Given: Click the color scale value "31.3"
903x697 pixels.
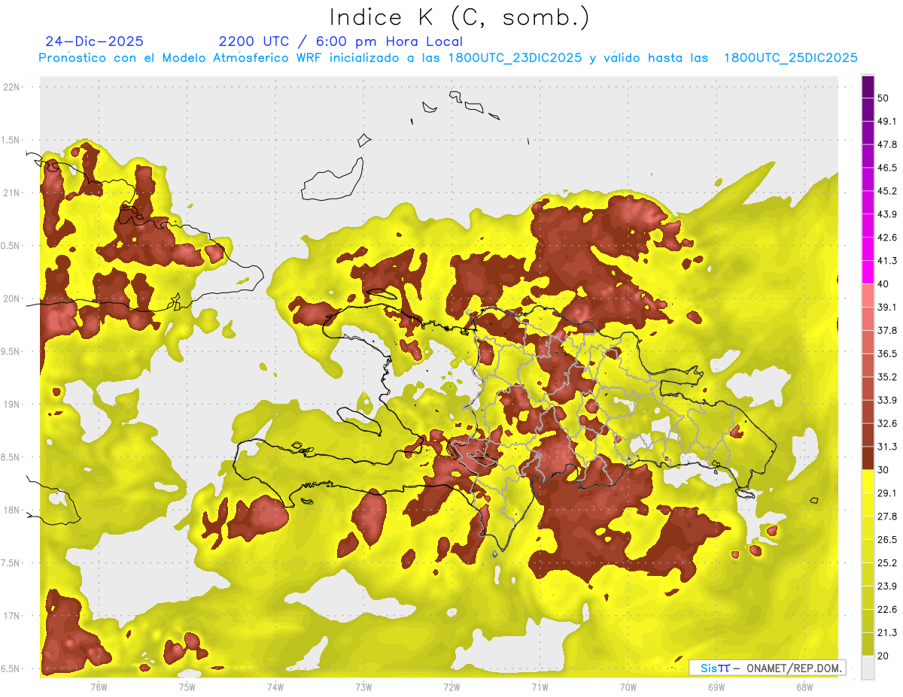Looking at the screenshot, I should [x=886, y=447].
